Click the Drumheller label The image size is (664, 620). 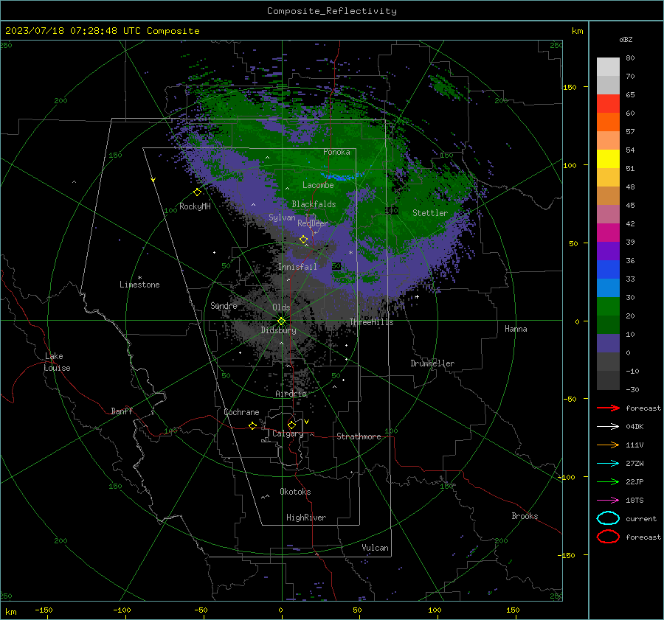(x=432, y=363)
